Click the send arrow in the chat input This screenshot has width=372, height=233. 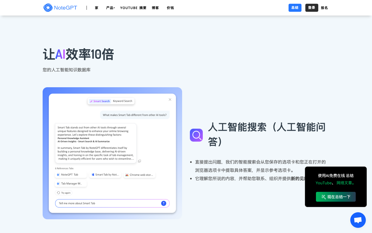[x=164, y=203]
